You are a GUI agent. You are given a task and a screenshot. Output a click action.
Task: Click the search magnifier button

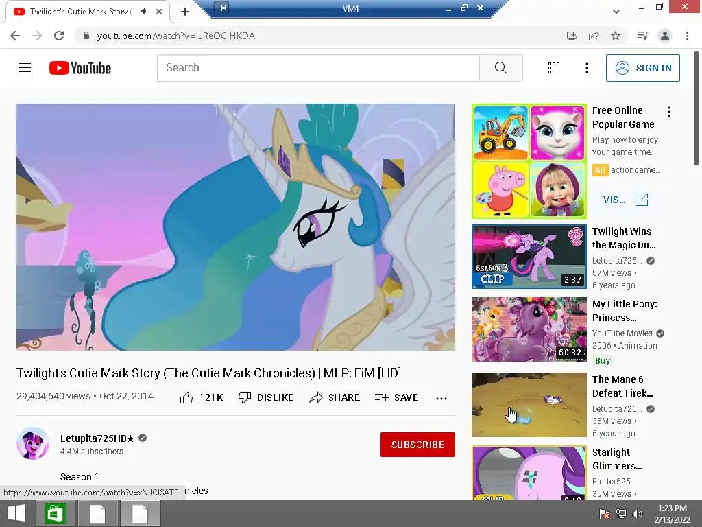pyautogui.click(x=500, y=68)
